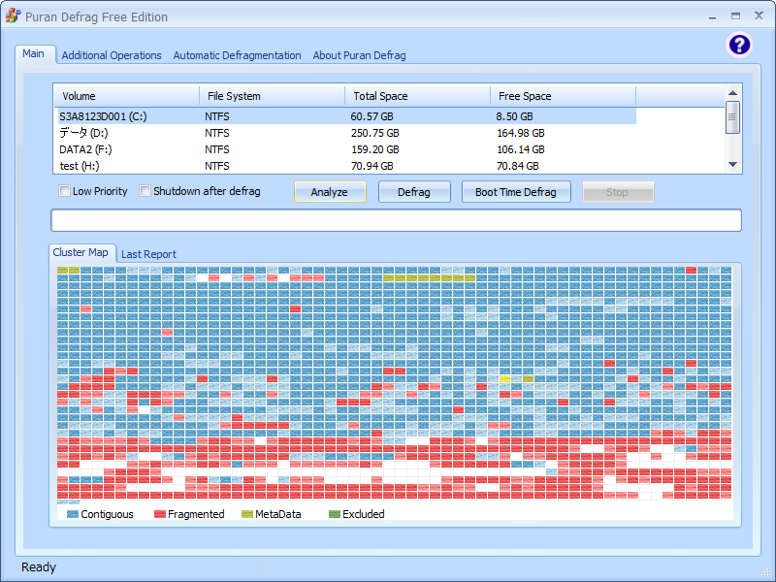Click the MetaData legend label

[x=278, y=514]
